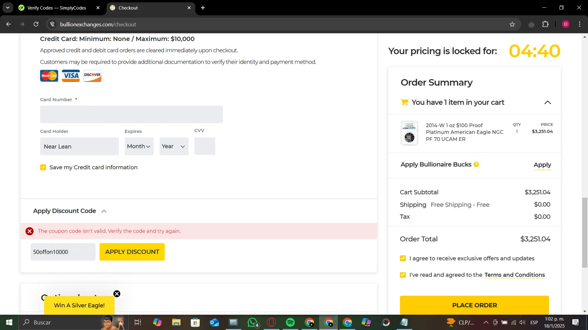Show hidden system tray icons chevron
The image size is (588, 330).
[486, 323]
